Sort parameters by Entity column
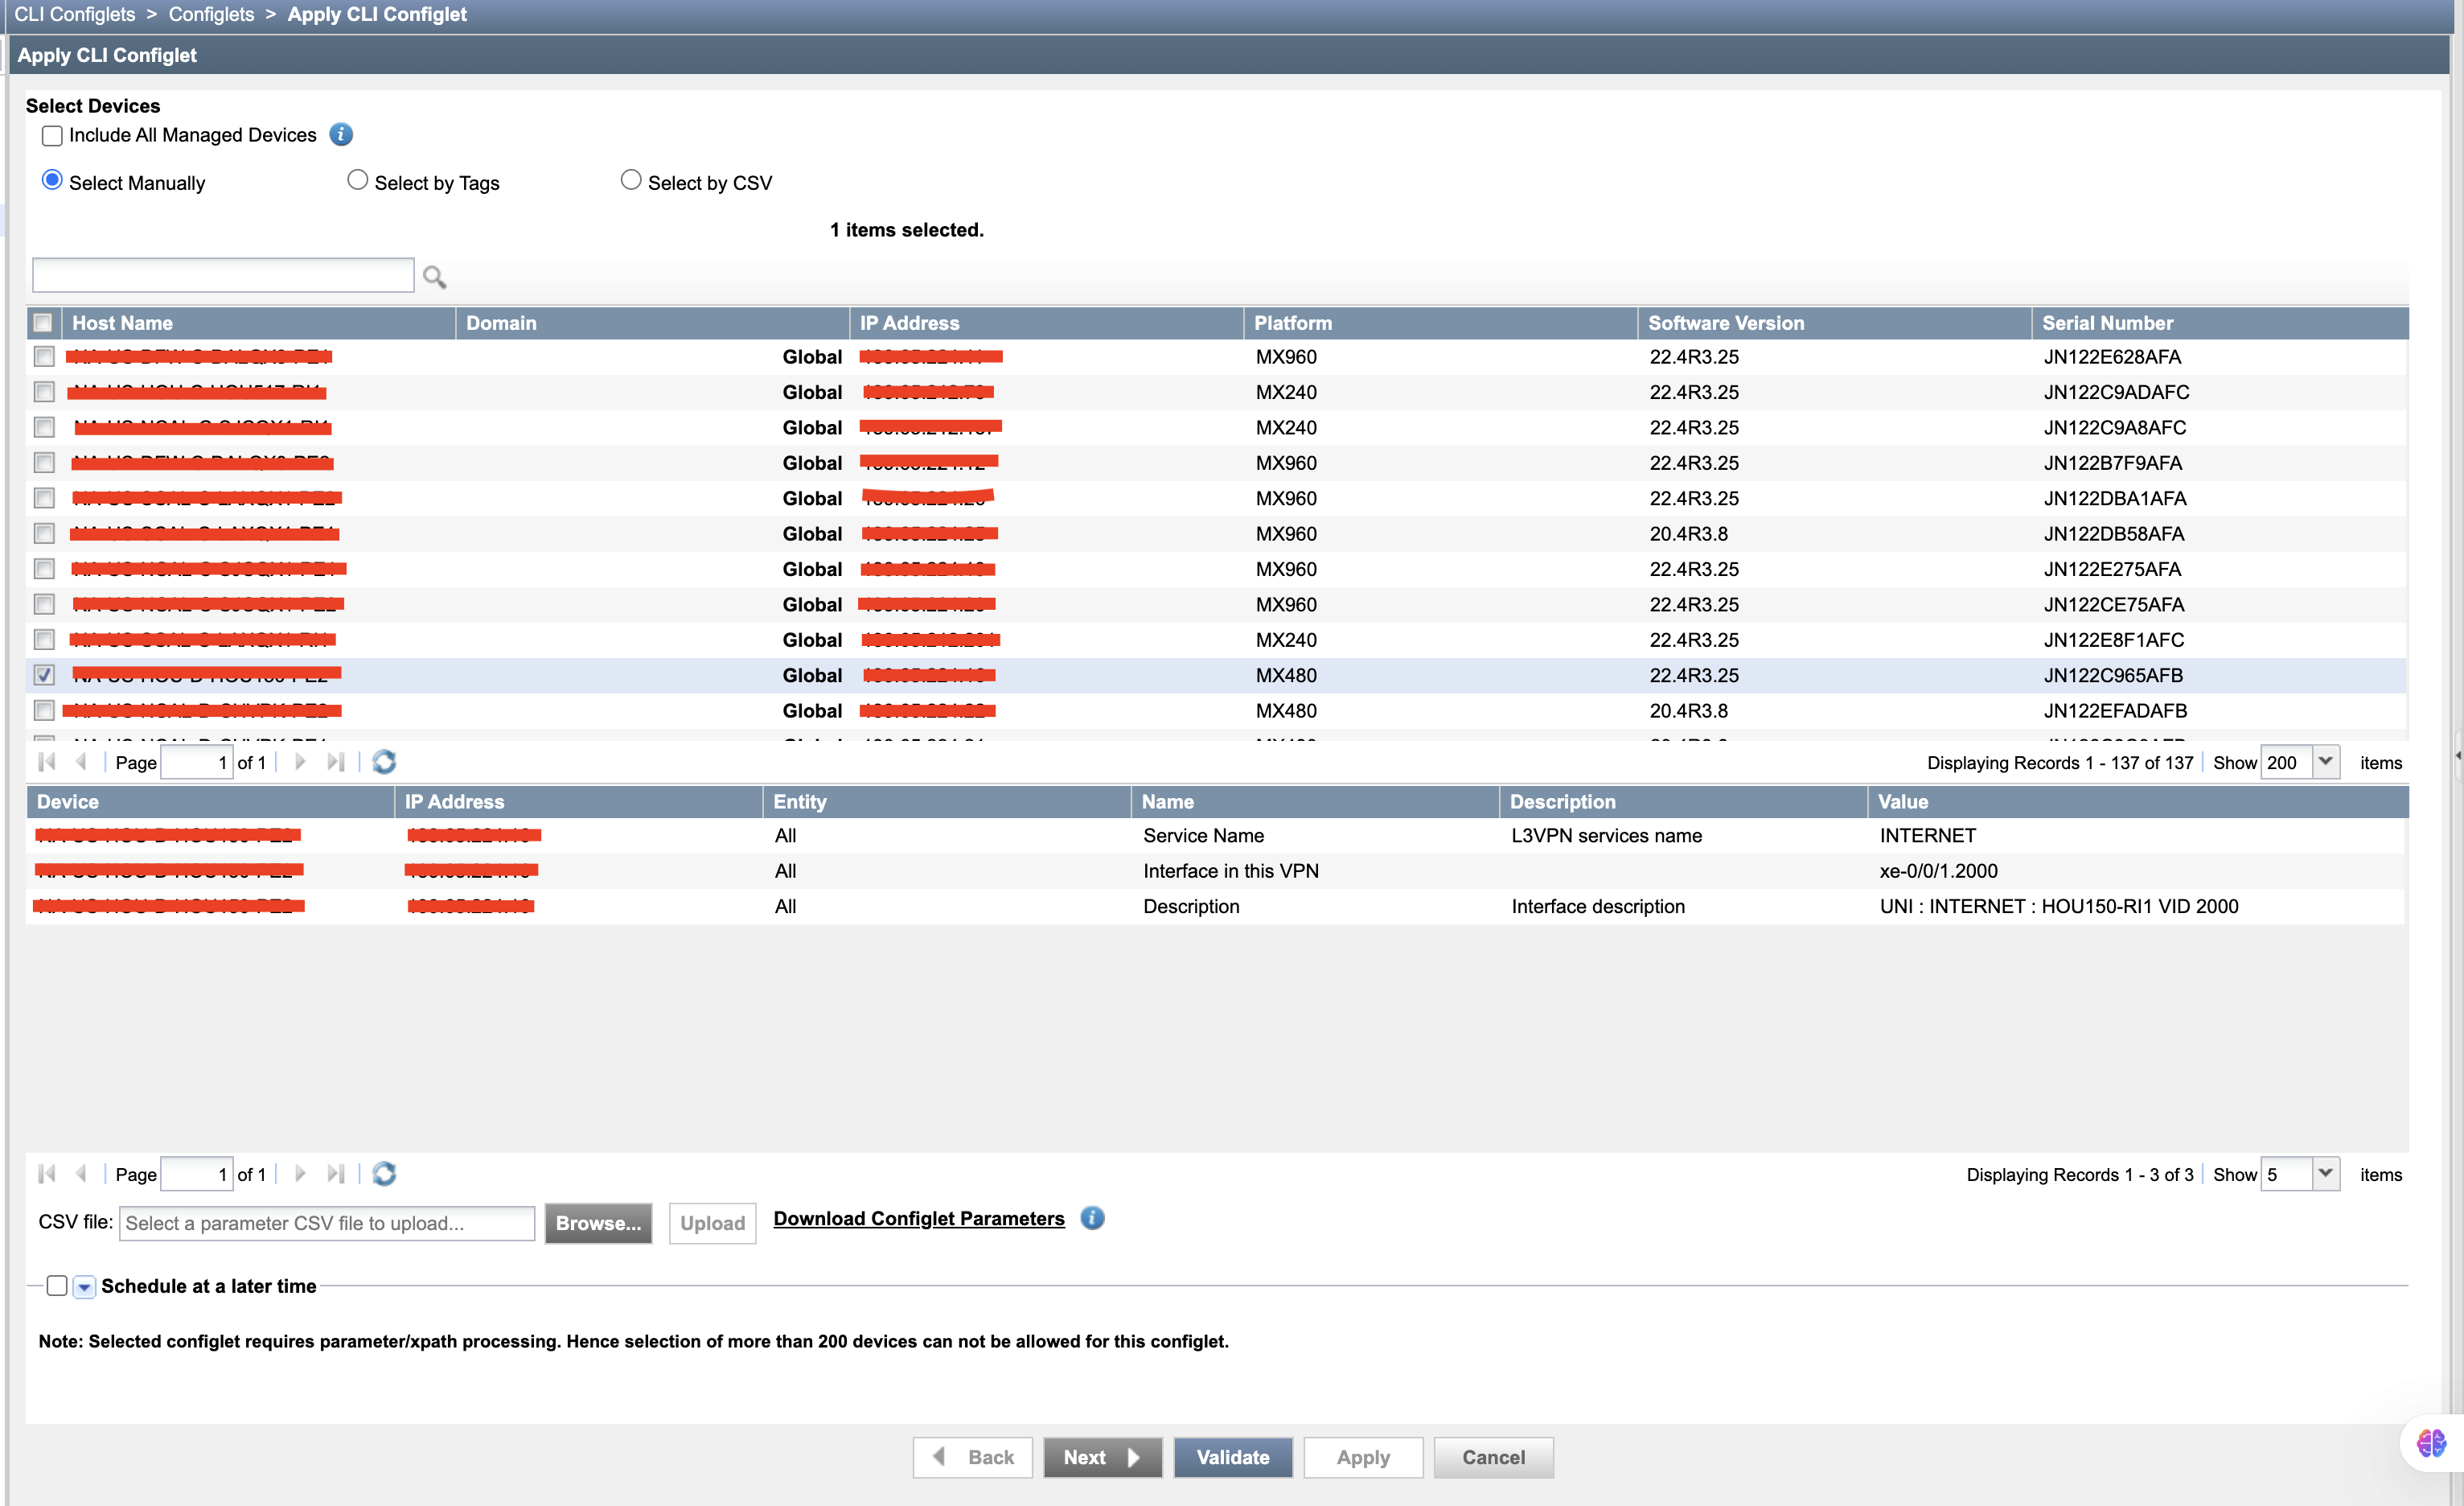 tap(946, 801)
